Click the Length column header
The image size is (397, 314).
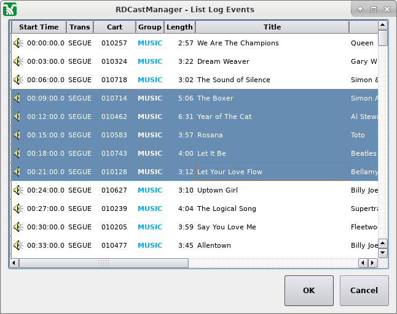click(x=179, y=27)
